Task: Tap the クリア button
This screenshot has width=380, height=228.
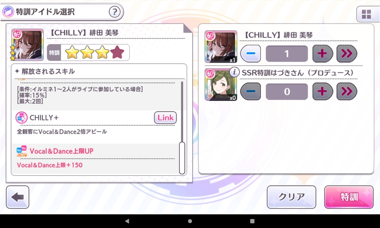Action: pos(291,197)
